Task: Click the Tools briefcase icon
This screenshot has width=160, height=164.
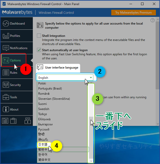Action: pyautogui.click(x=6, y=97)
